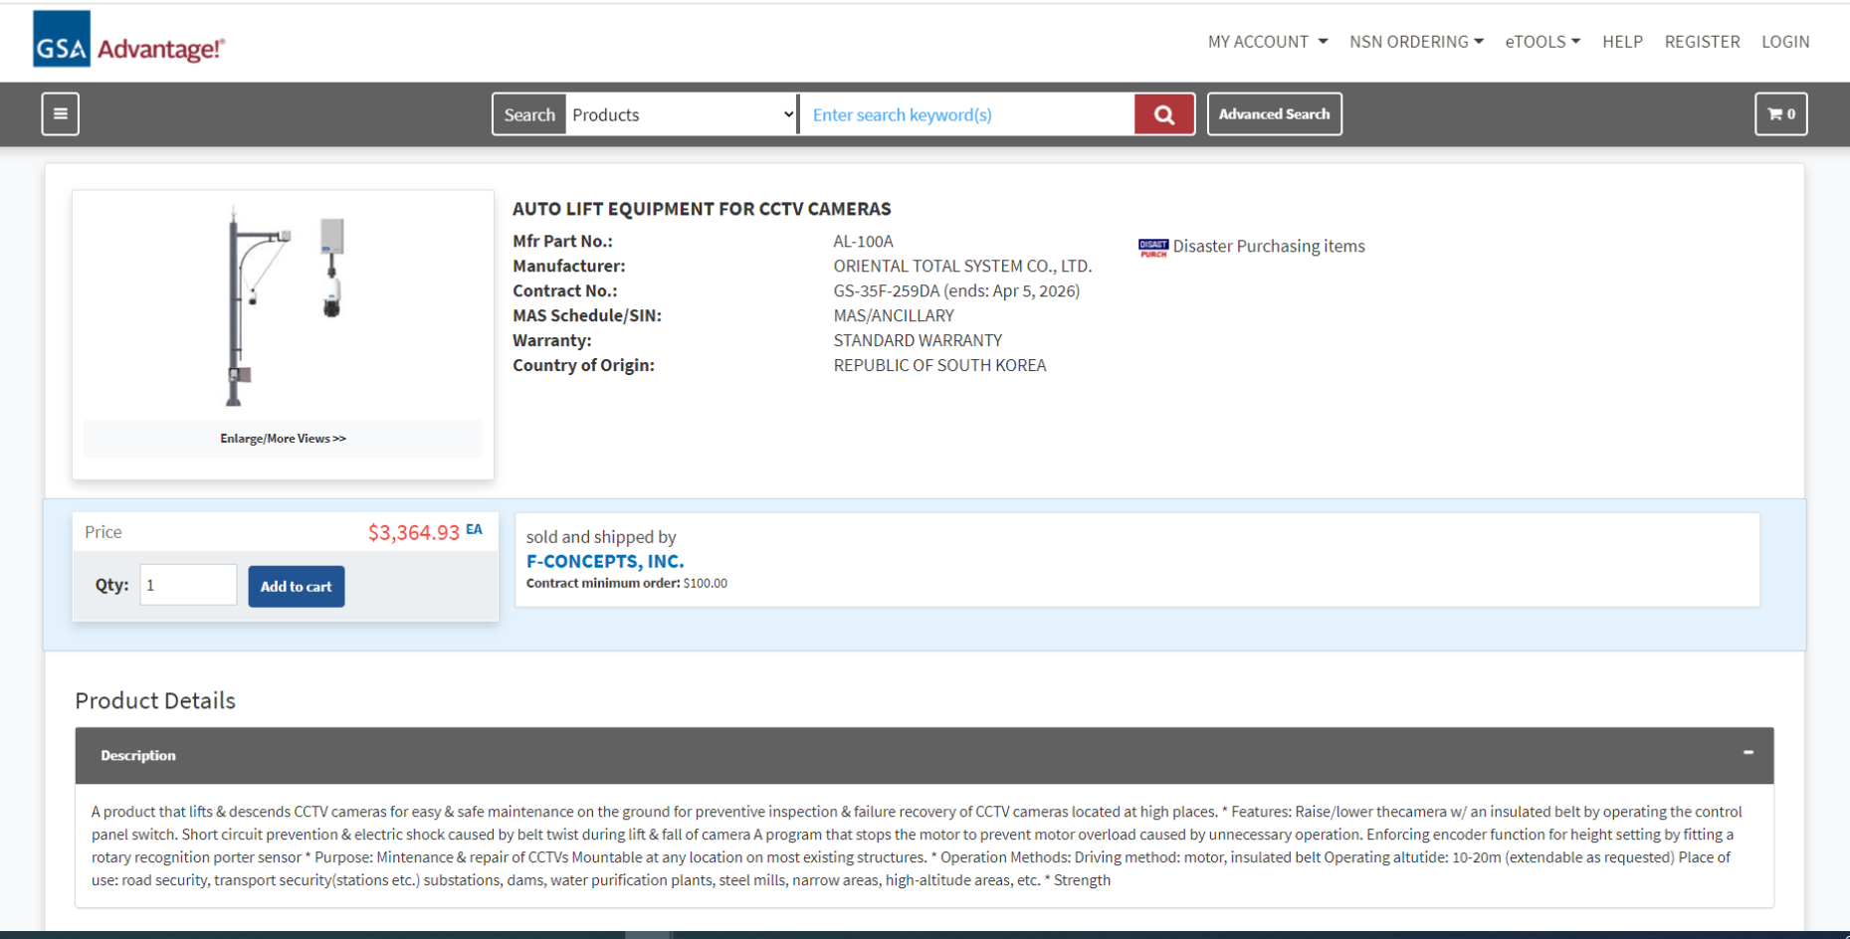The width and height of the screenshot is (1850, 939).
Task: Click the Disaster Purchasing icon
Action: click(1153, 247)
